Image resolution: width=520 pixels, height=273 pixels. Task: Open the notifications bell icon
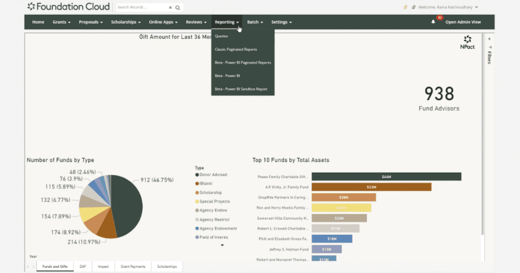(433, 22)
